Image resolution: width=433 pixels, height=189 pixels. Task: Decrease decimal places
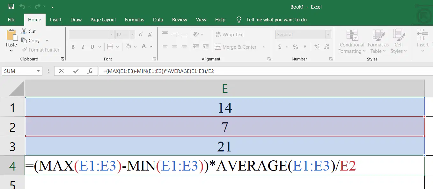pos(327,47)
